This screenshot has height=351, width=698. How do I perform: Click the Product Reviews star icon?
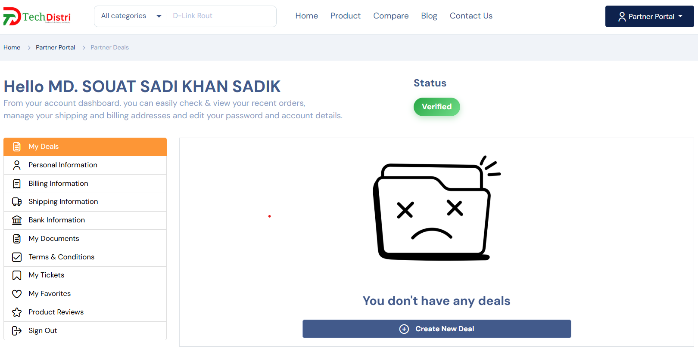pos(17,312)
